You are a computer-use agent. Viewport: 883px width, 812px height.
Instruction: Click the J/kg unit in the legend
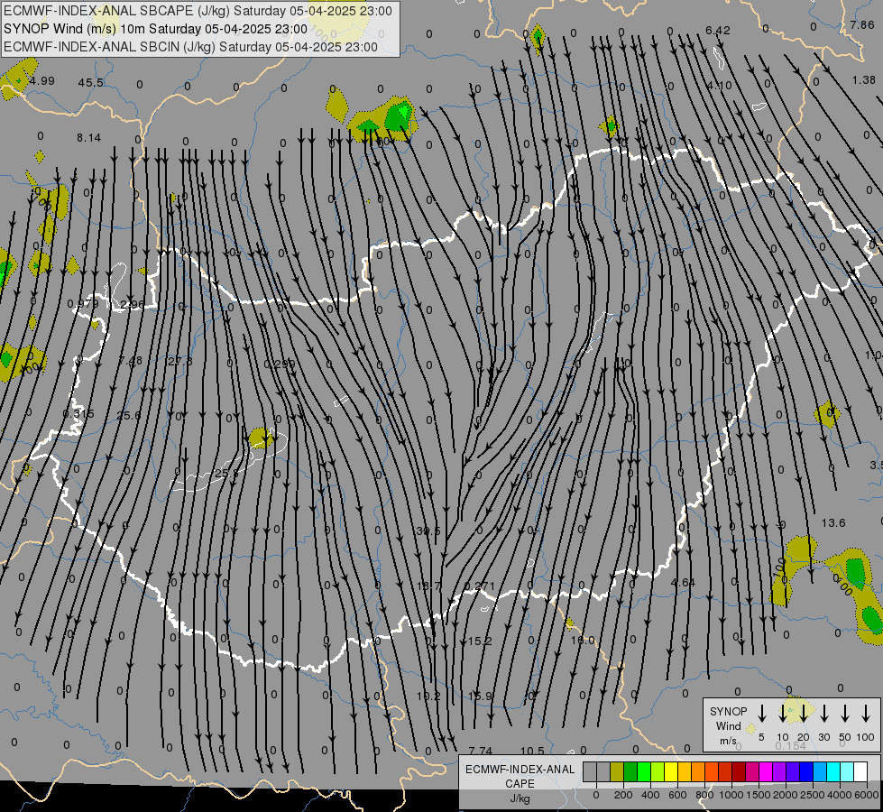(520, 798)
